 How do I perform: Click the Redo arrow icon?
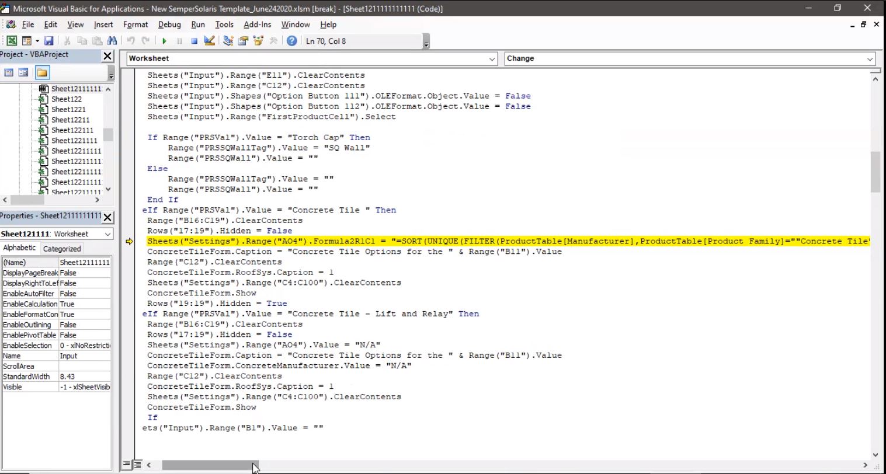point(145,41)
